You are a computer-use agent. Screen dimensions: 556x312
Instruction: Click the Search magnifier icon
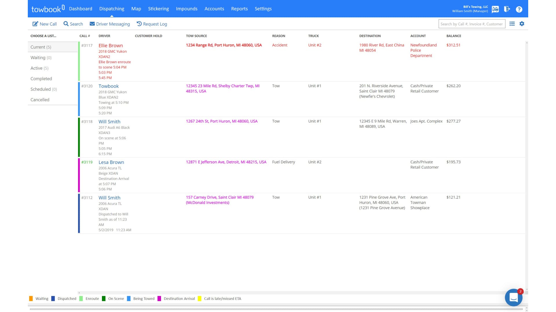(66, 24)
